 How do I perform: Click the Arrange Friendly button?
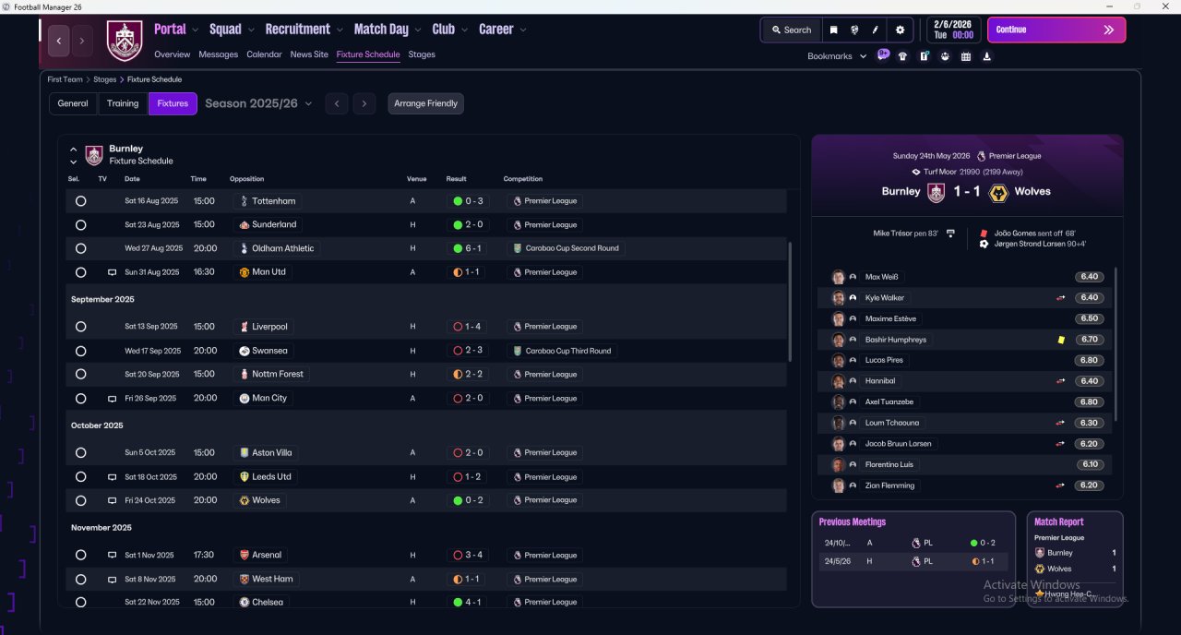point(425,103)
